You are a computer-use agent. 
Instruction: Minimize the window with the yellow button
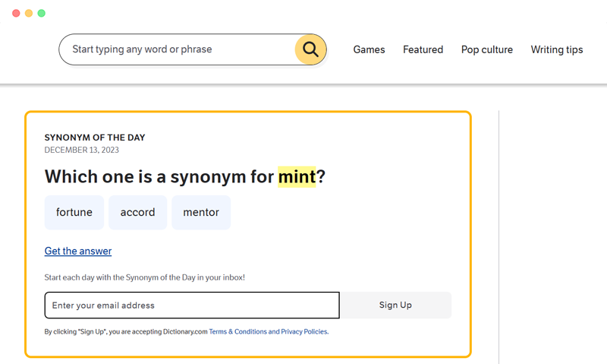pyautogui.click(x=29, y=13)
